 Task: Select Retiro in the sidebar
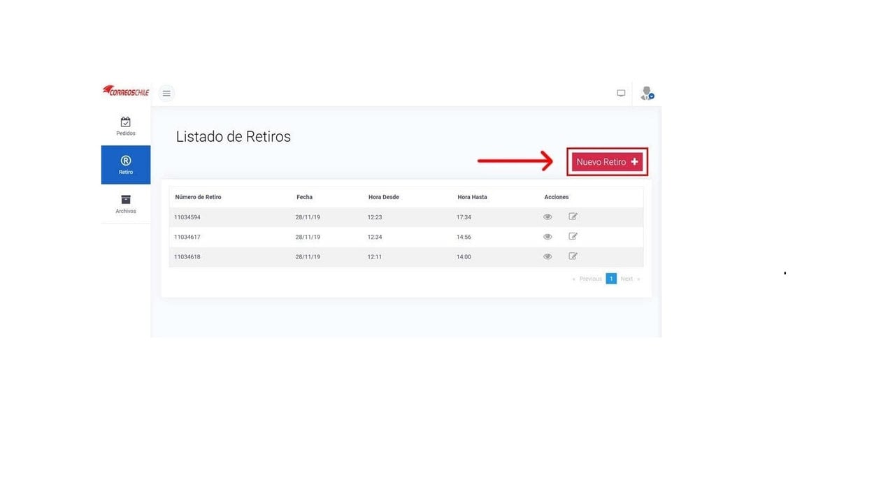point(126,165)
